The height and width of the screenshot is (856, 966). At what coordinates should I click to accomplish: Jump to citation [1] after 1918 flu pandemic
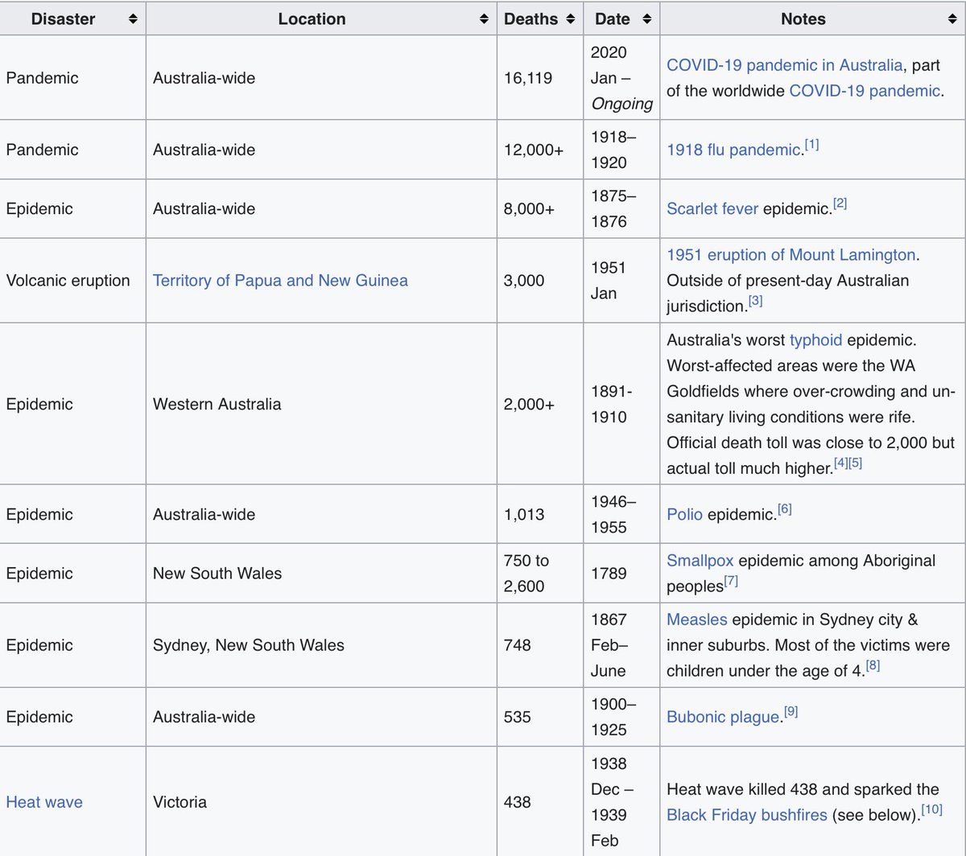pyautogui.click(x=811, y=145)
